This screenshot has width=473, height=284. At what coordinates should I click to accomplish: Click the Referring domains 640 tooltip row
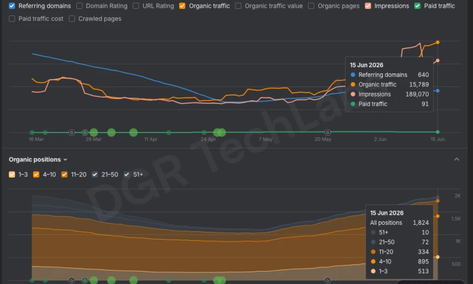(390, 75)
